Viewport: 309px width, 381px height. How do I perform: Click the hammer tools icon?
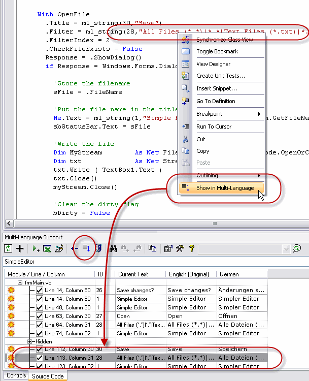(x=180, y=248)
